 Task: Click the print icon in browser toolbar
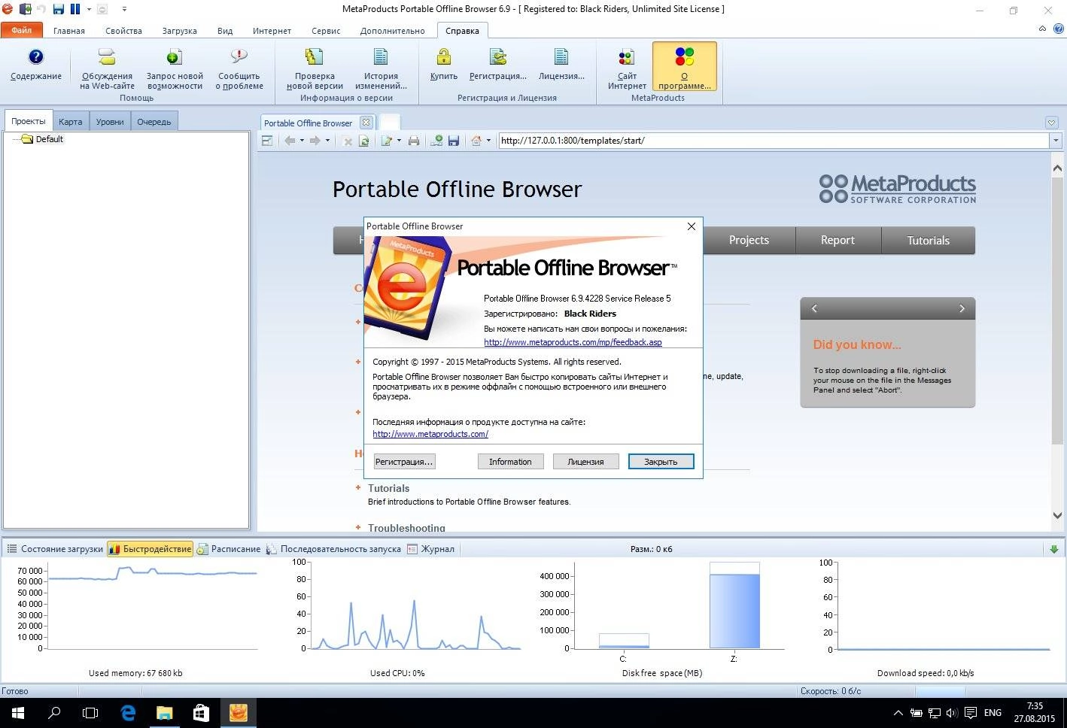click(414, 141)
